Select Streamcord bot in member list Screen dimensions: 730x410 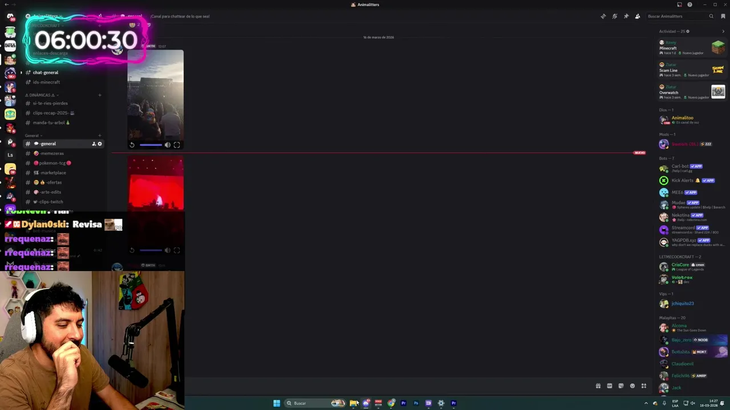(x=692, y=229)
